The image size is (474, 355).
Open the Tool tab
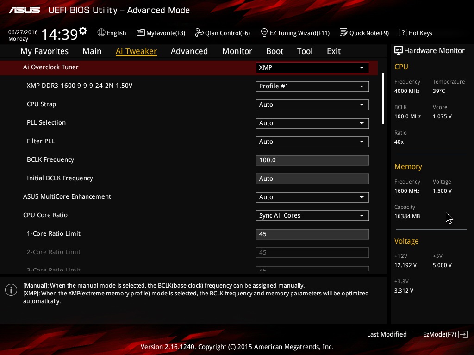305,51
